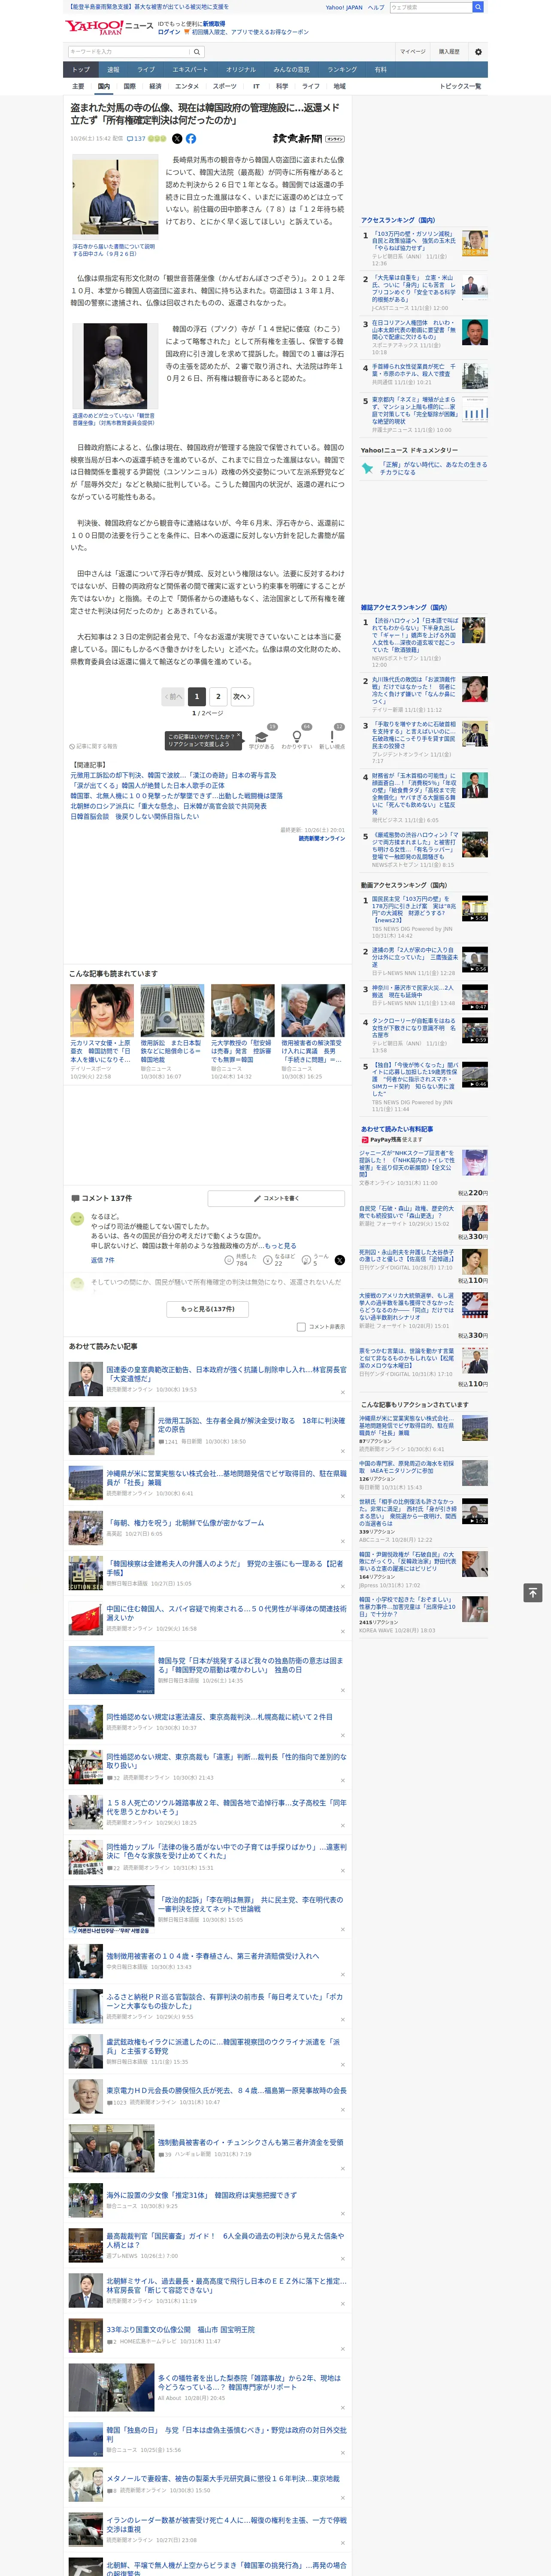Open マイページ link
Screen dimensions: 551x2576
click(x=412, y=52)
